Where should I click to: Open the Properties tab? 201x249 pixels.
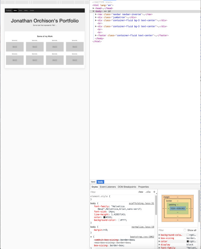pos(144,187)
